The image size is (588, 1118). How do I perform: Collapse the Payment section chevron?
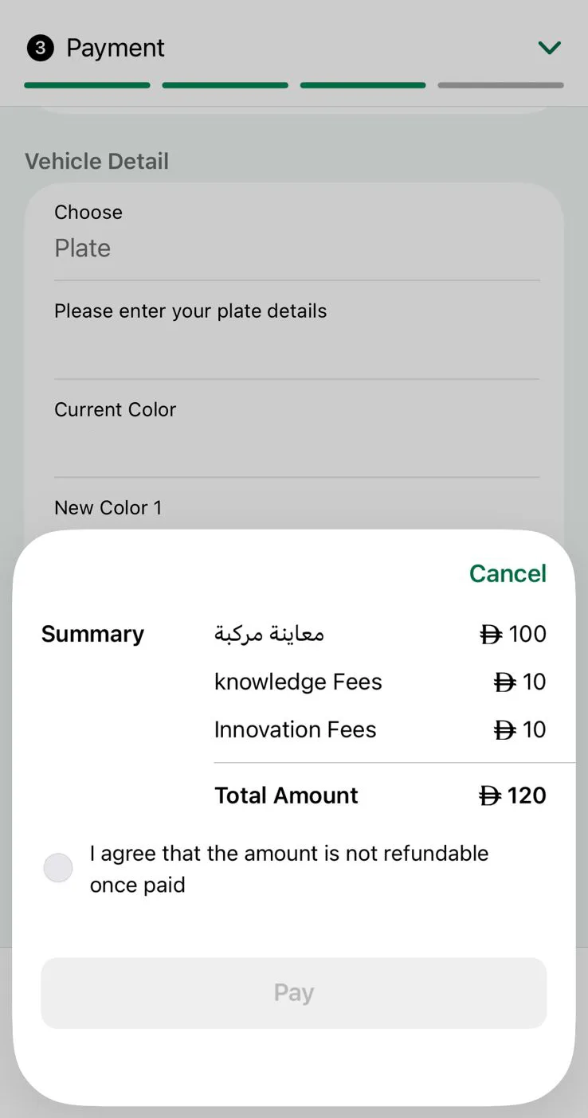pyautogui.click(x=549, y=49)
